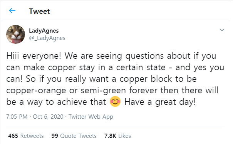The width and height of the screenshot is (233, 144).
Task: Open the tweet options chevron menu
Action: tap(222, 30)
